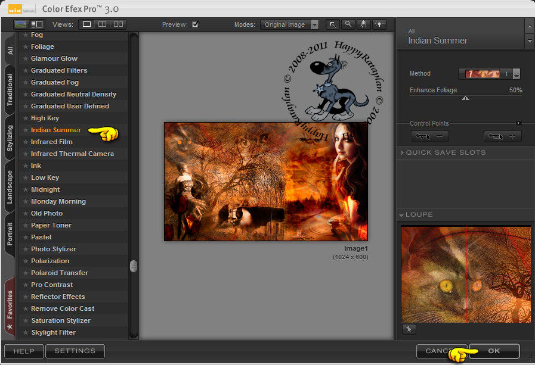Toggle favorite star for Old Photo
This screenshot has height=365, width=535.
[x=26, y=214]
